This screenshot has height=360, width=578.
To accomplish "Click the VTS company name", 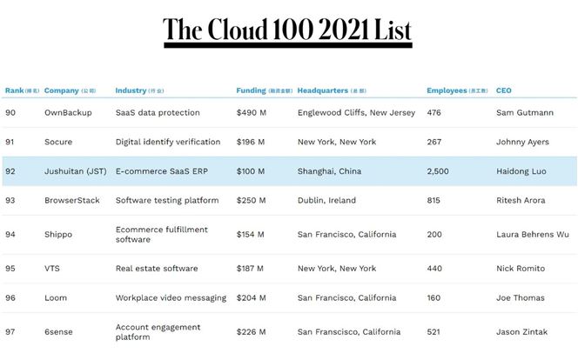I will (52, 269).
